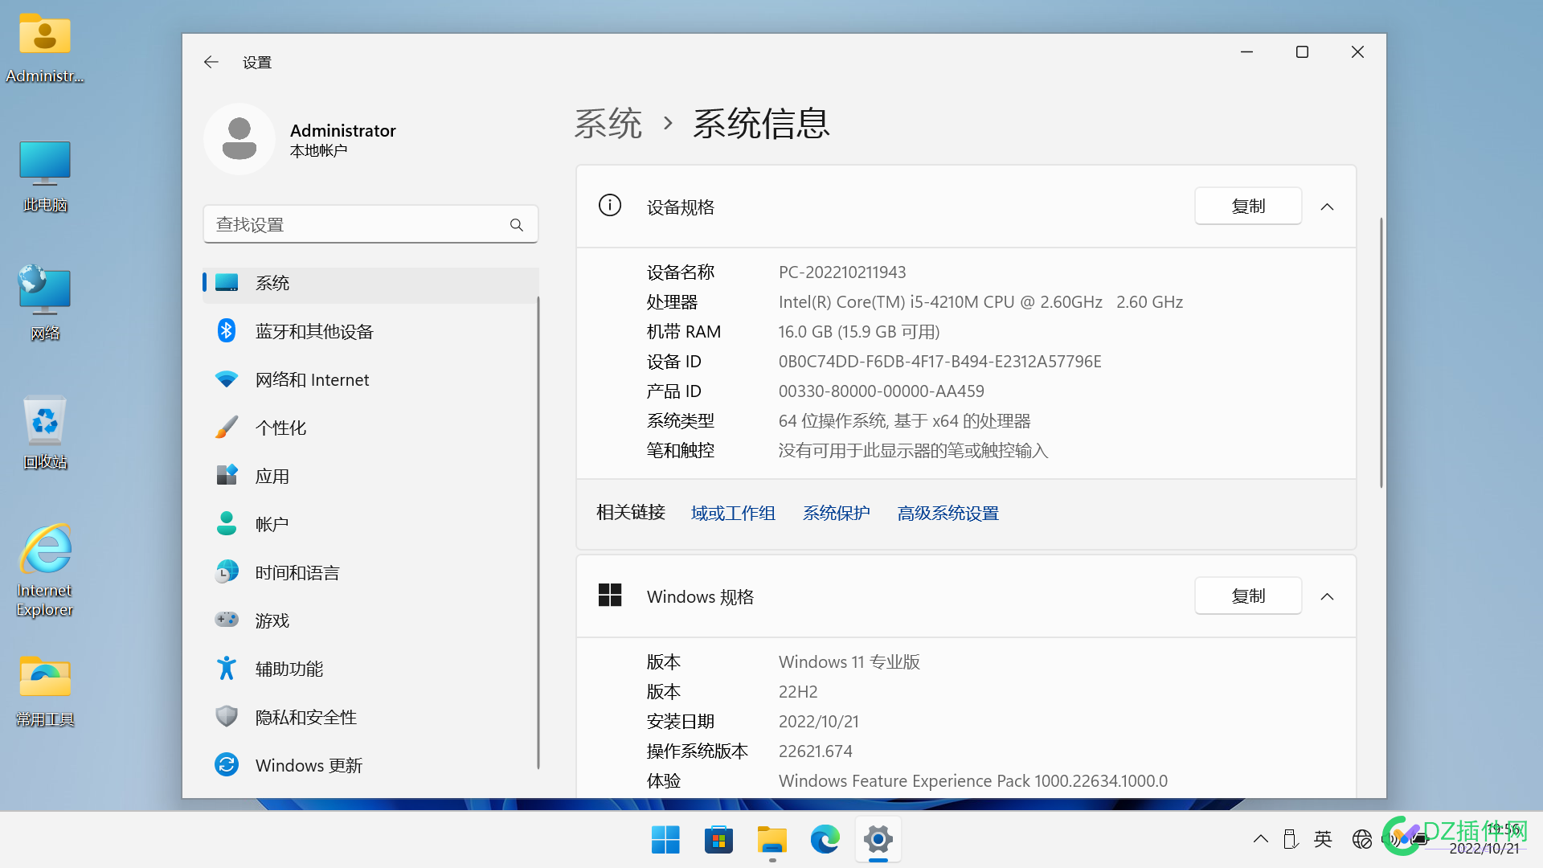1543x868 pixels.
Task: Open the Start menu on taskbar
Action: click(665, 840)
